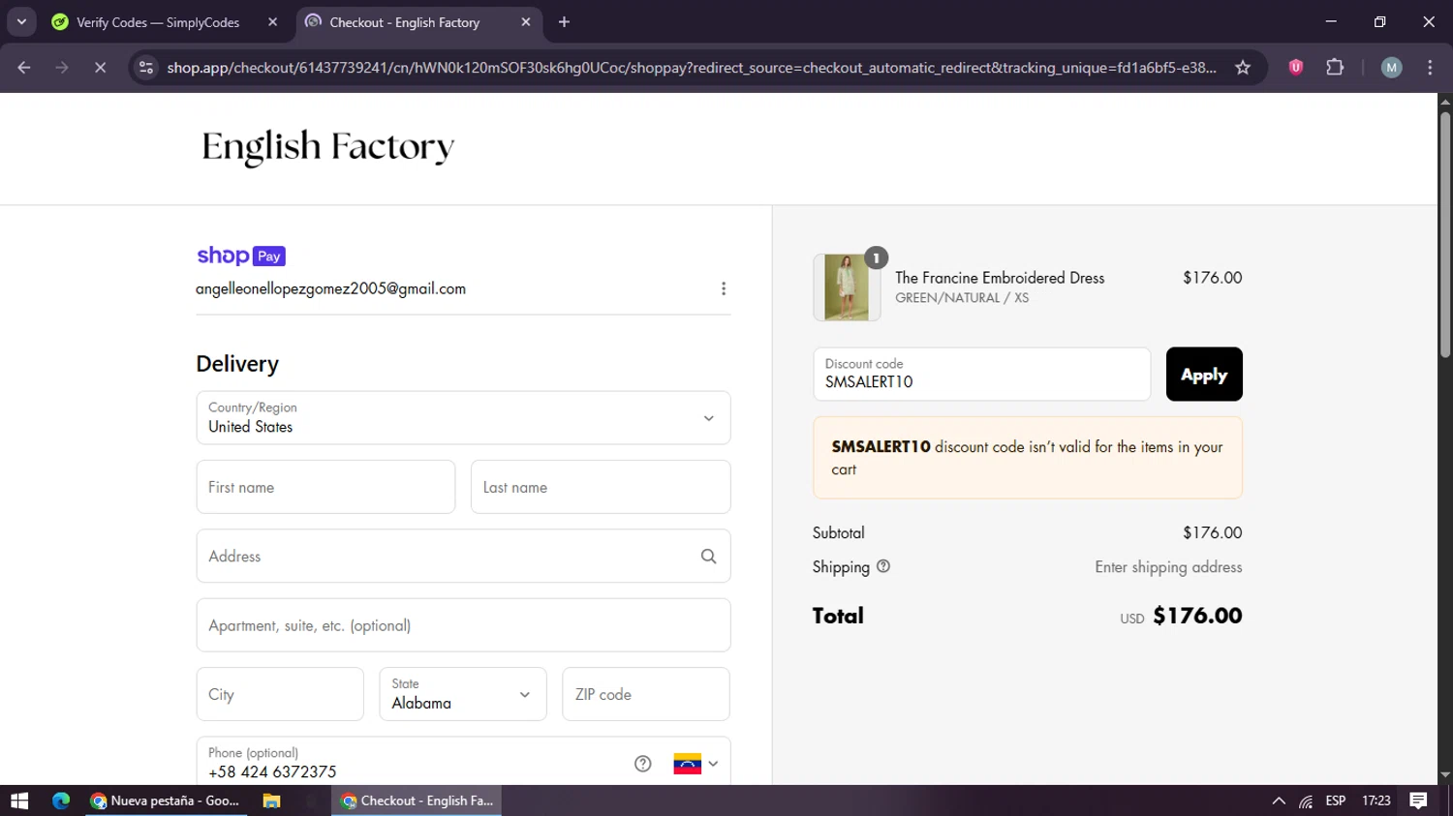Click the City field

[x=280, y=694]
